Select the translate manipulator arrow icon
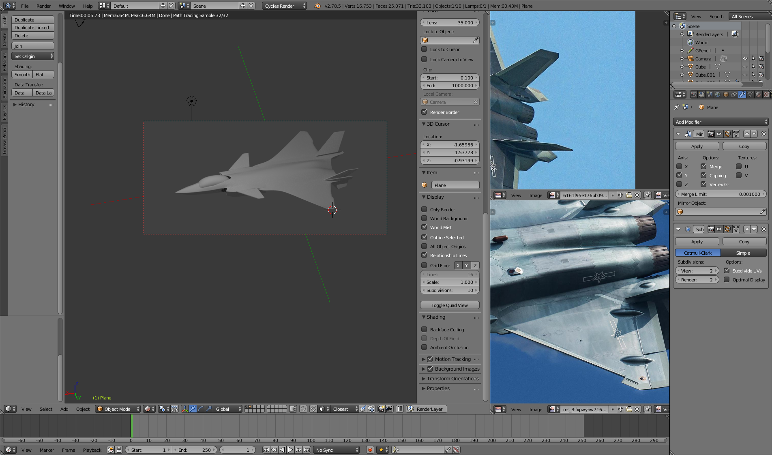Screen dimensions: 772x455 point(193,409)
